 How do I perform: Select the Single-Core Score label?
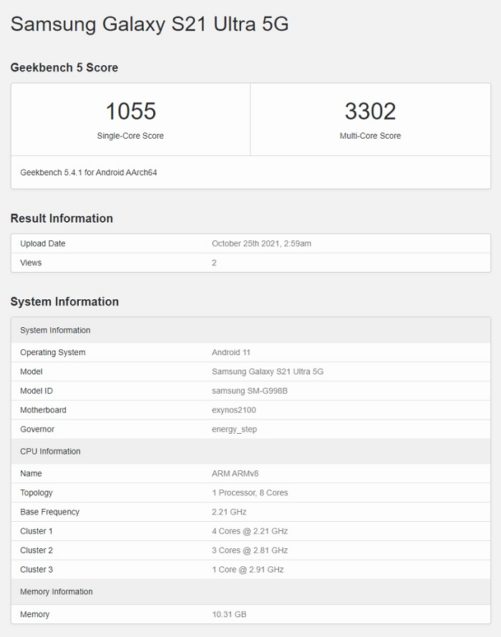click(x=130, y=136)
